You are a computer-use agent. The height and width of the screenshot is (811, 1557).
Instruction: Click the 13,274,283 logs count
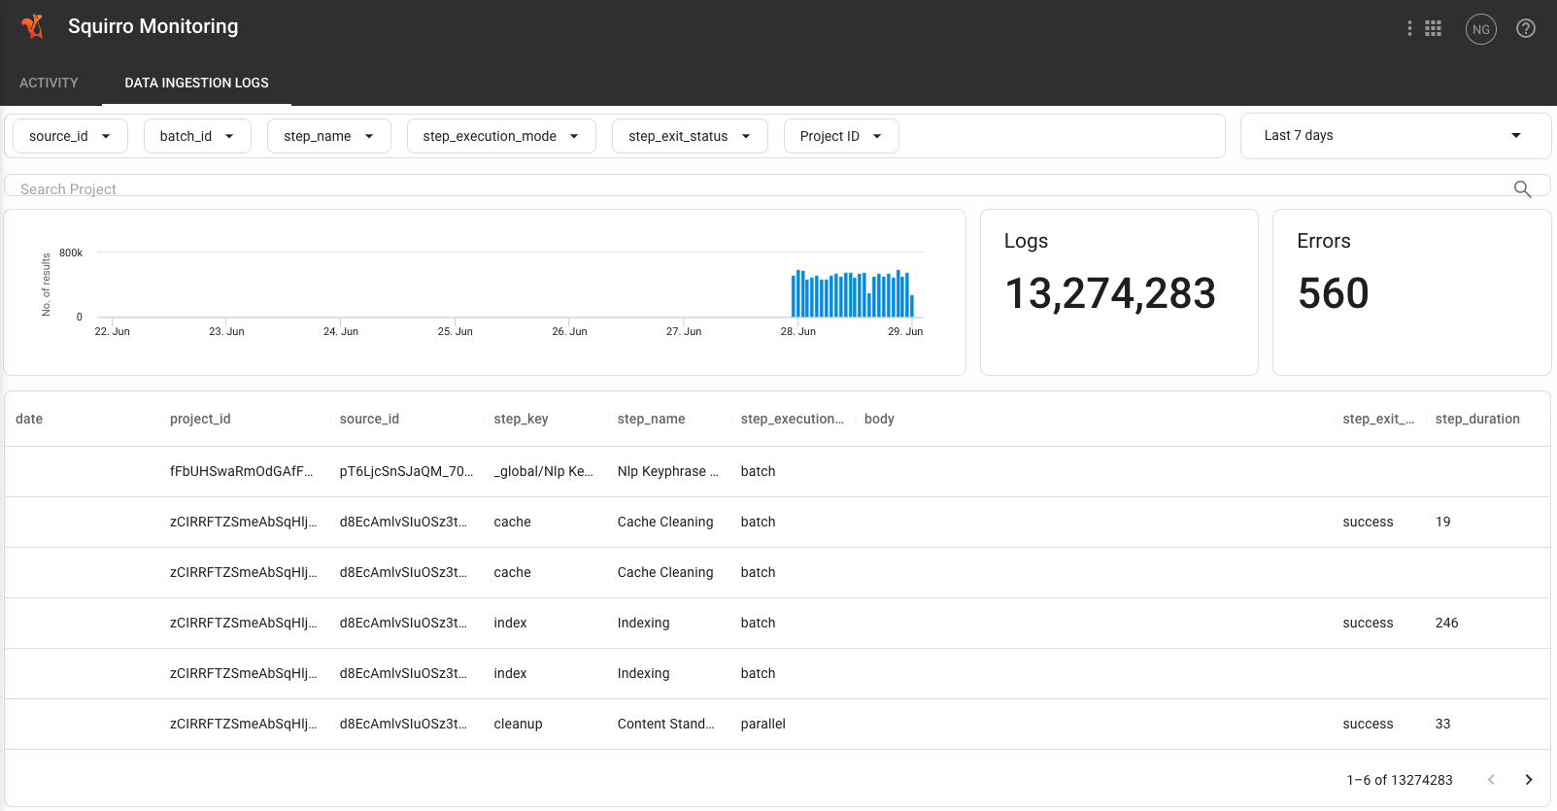1110,293
